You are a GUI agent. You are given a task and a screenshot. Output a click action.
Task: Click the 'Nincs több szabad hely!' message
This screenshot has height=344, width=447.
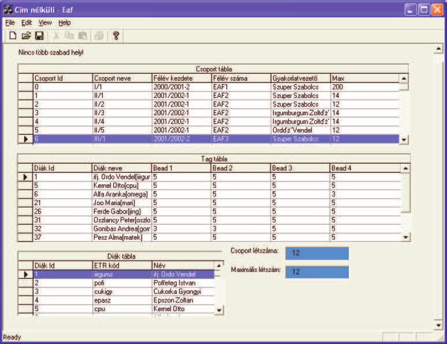51,52
